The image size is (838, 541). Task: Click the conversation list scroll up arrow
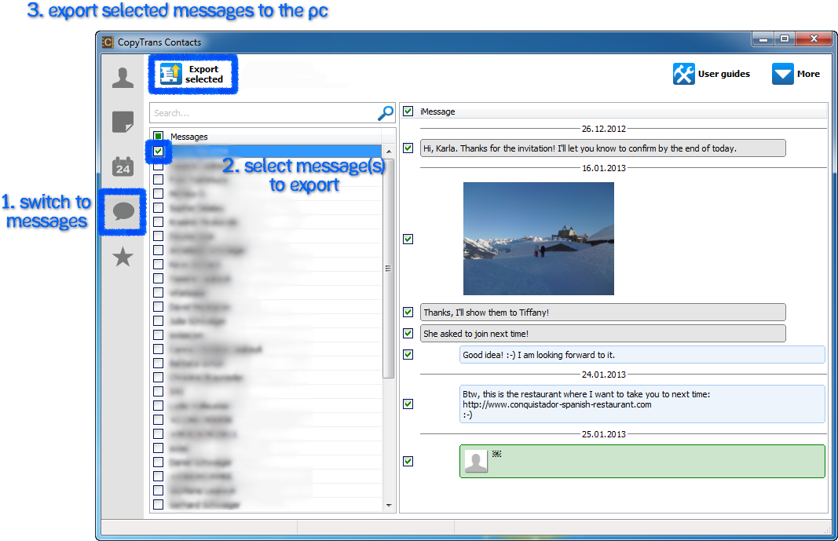point(389,152)
